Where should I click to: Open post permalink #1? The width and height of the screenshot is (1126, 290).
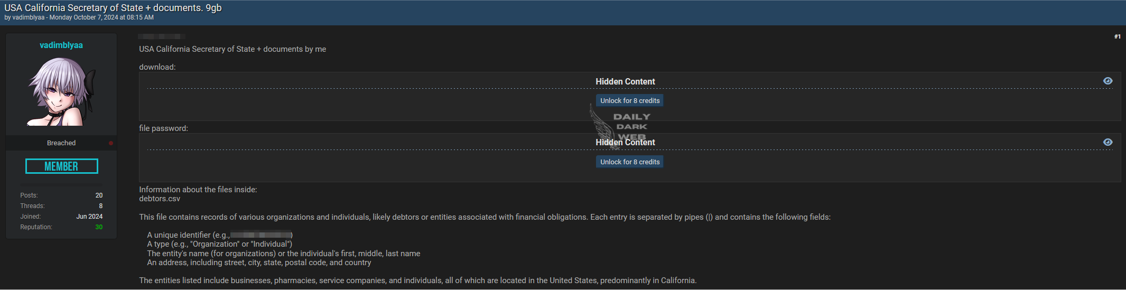[x=1117, y=36]
